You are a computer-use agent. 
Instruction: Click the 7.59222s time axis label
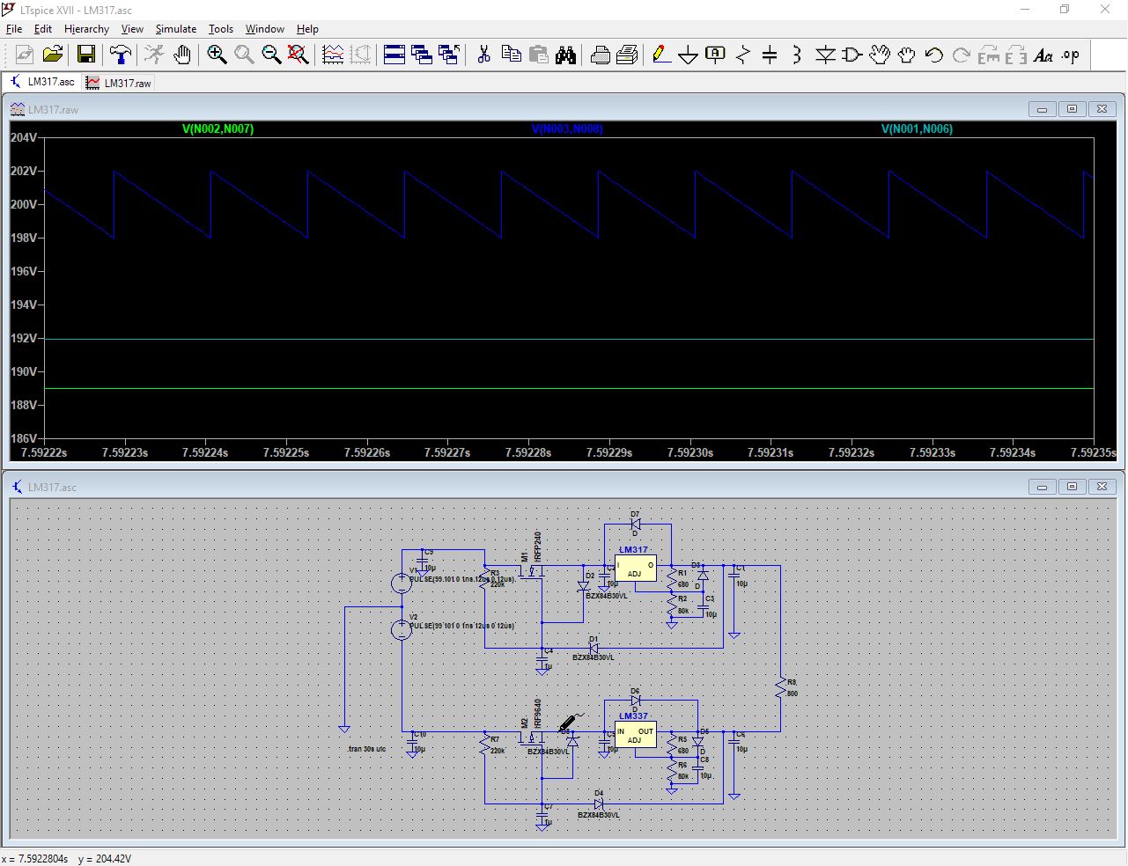(x=44, y=452)
